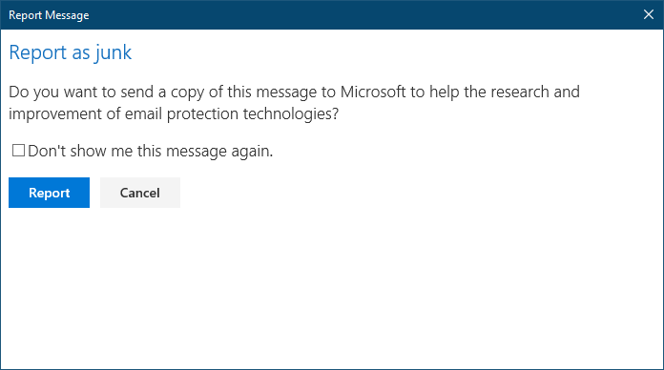
Task: Click the word Microsoft in the message
Action: (x=373, y=92)
